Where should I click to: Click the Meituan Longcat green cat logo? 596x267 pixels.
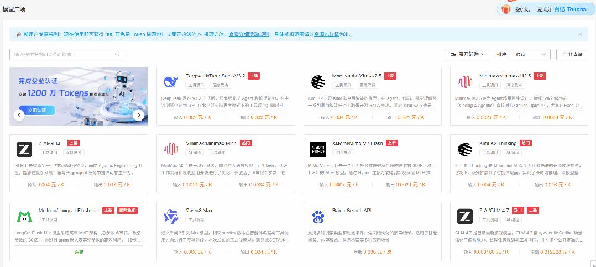pyautogui.click(x=24, y=217)
